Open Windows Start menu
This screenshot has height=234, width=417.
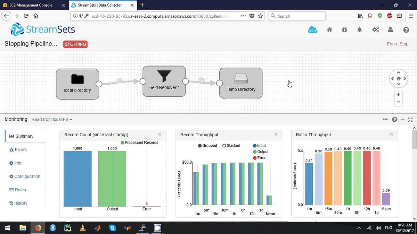point(7,228)
